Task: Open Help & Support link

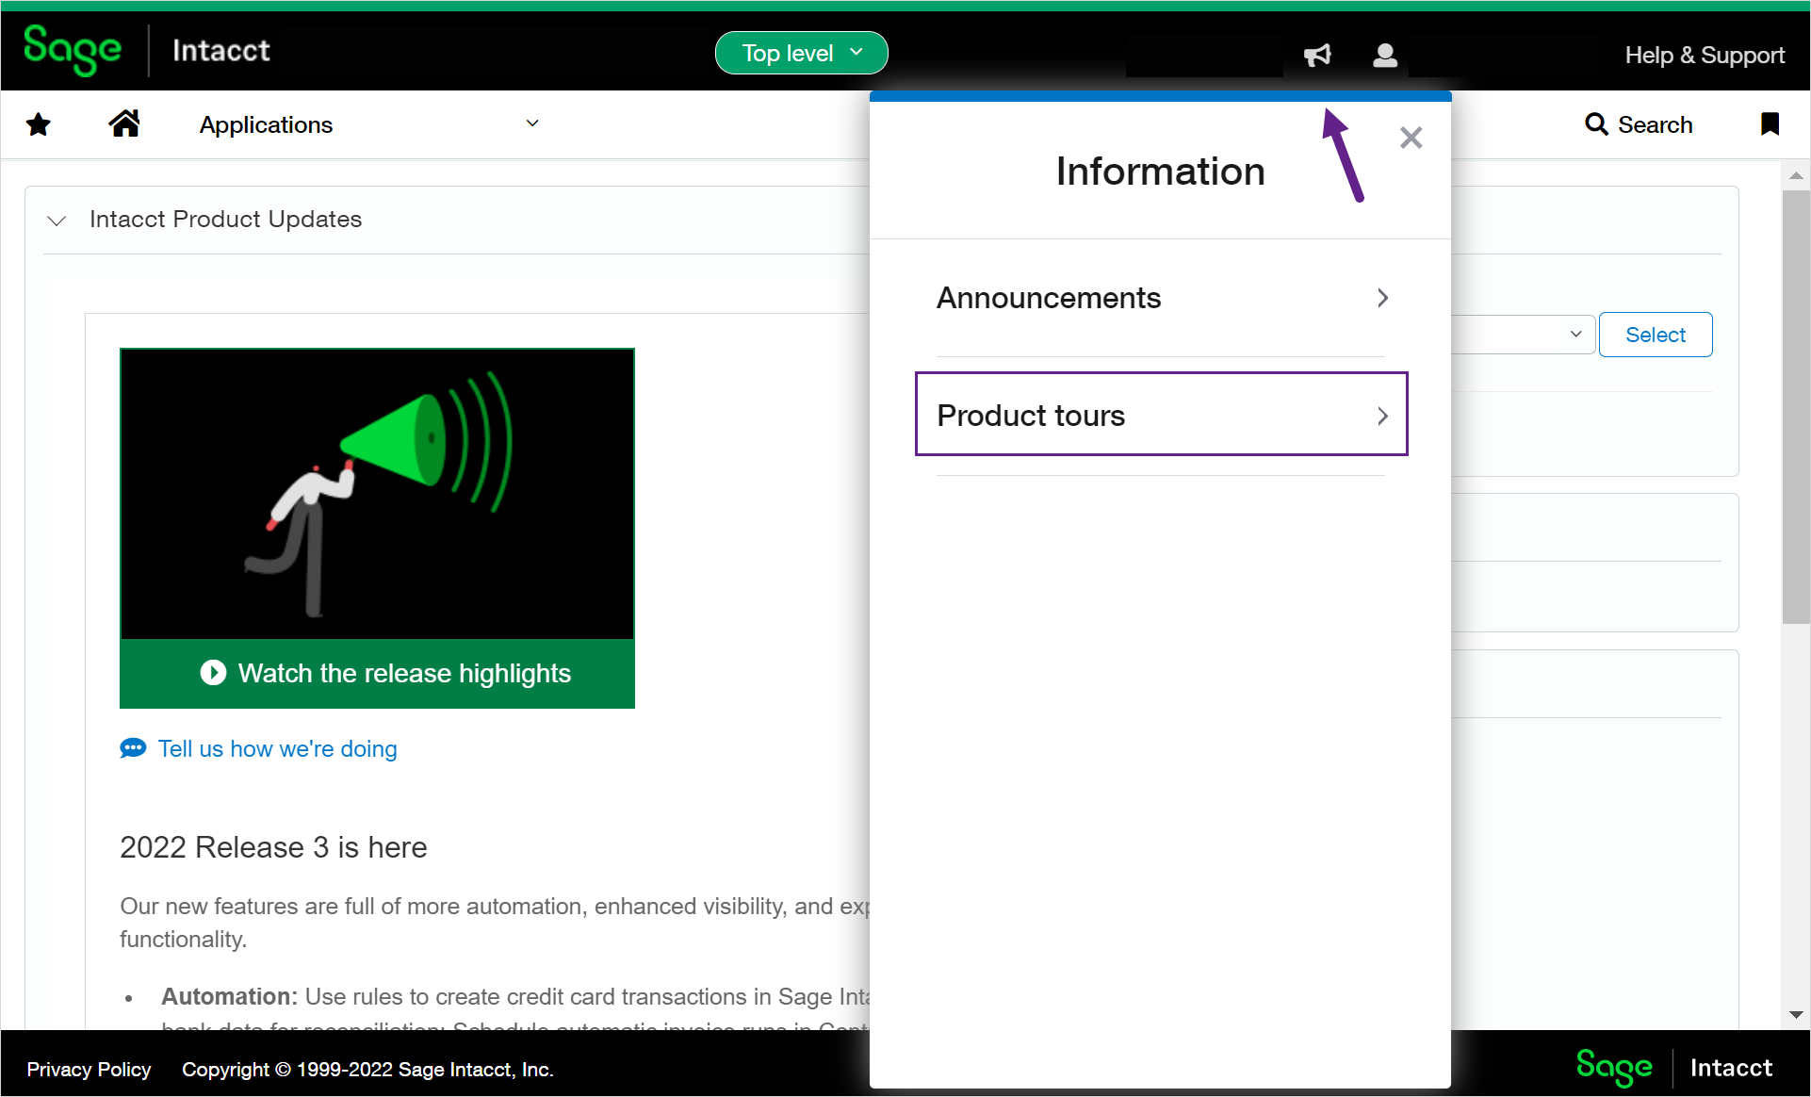Action: [x=1704, y=56]
